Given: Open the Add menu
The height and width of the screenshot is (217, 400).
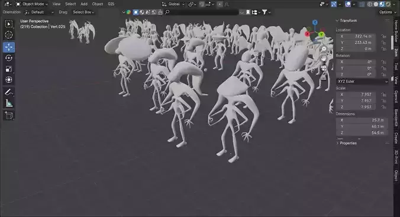Looking at the screenshot, I should (84, 4).
